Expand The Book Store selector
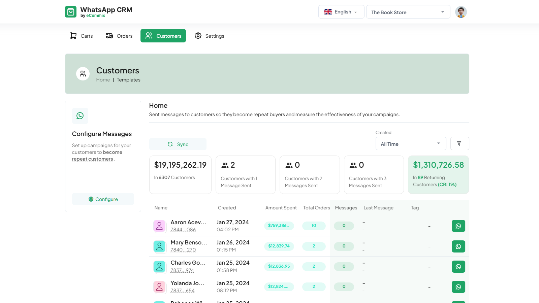Viewport: 539px width, 303px height. click(408, 12)
